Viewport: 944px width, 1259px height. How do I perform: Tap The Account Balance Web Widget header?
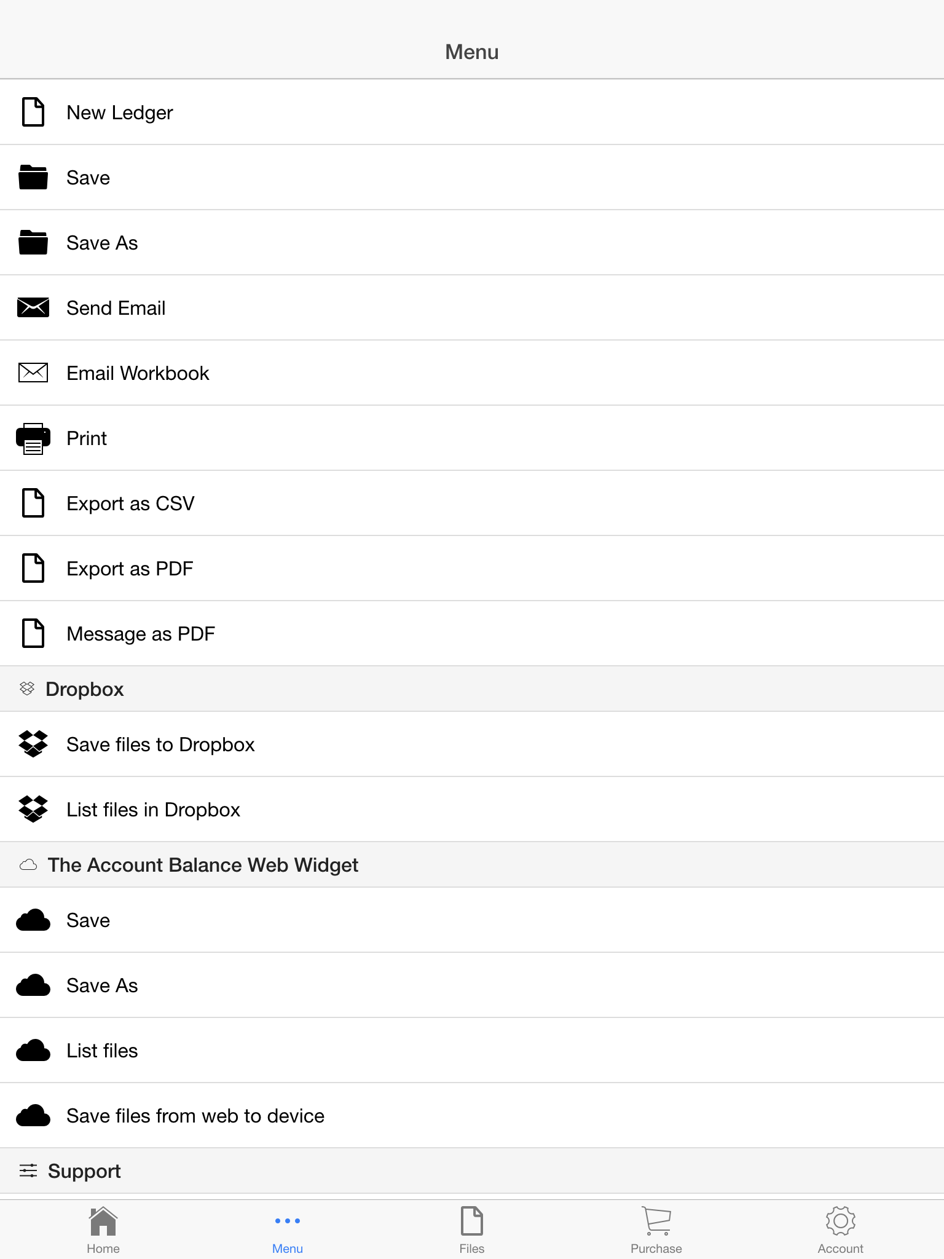pyautogui.click(x=472, y=865)
